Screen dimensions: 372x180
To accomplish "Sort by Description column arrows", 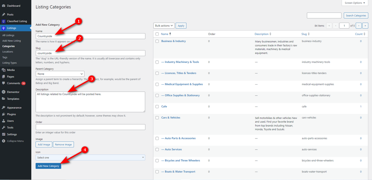I will (270, 34).
